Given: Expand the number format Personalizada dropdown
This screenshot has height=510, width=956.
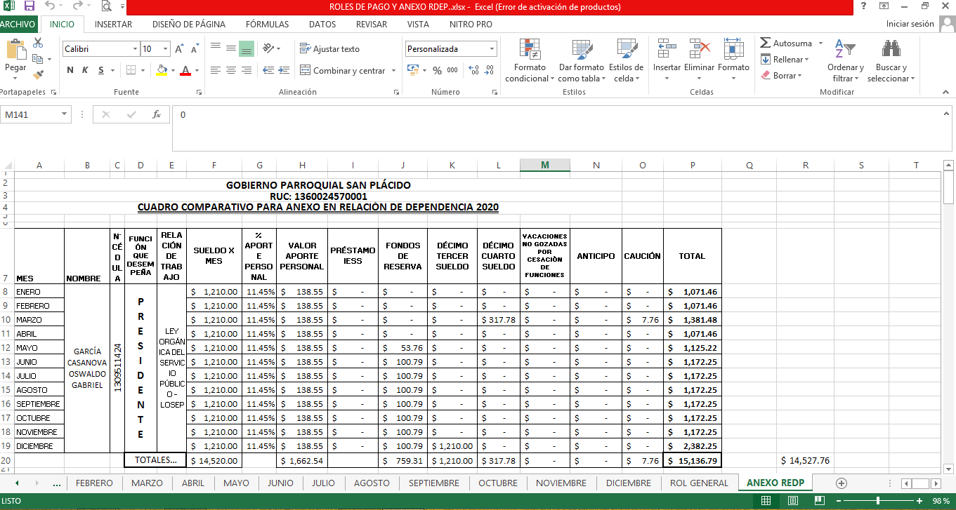Looking at the screenshot, I should point(492,49).
